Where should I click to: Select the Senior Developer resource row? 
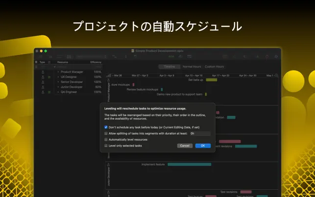click(68, 82)
